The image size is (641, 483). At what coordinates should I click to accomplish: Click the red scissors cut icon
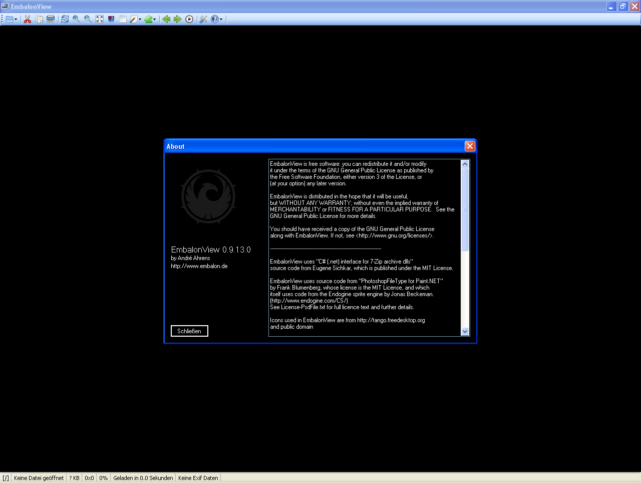point(28,19)
